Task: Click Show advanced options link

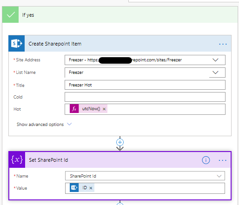Action: coord(40,125)
